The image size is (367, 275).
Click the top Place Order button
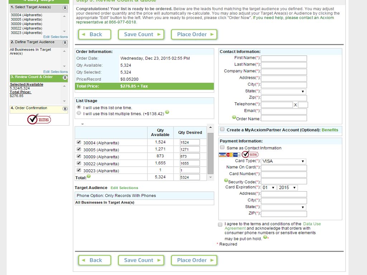tap(194, 34)
